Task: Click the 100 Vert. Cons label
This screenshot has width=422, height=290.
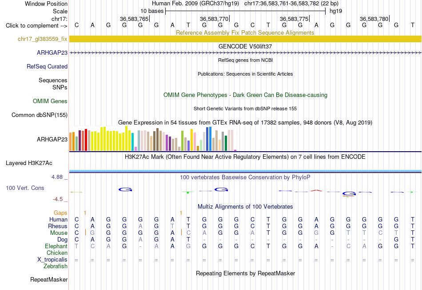Action: (25, 188)
